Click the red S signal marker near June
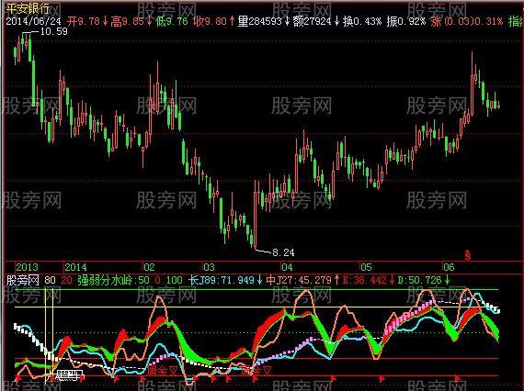Viewport: 524px width, 391px height. pyautogui.click(x=468, y=255)
